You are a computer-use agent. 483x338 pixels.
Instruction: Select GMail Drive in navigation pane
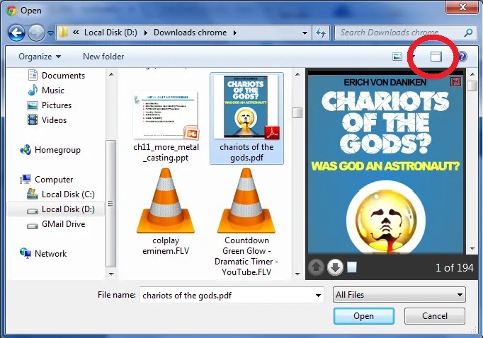pos(56,224)
